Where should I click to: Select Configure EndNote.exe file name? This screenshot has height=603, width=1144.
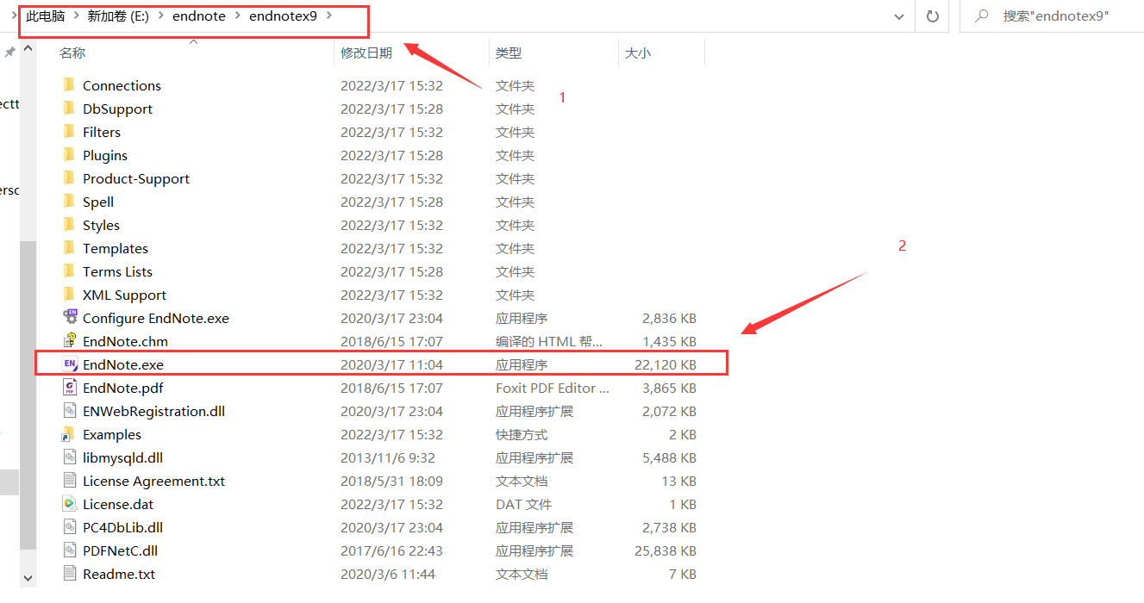(x=156, y=318)
